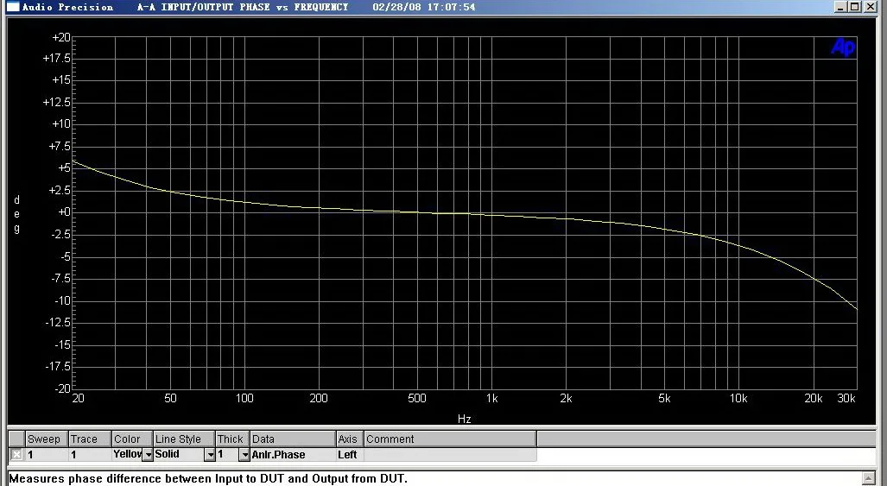Click the +0 y-axis label
Image resolution: width=887 pixels, height=486 pixels.
tap(64, 211)
